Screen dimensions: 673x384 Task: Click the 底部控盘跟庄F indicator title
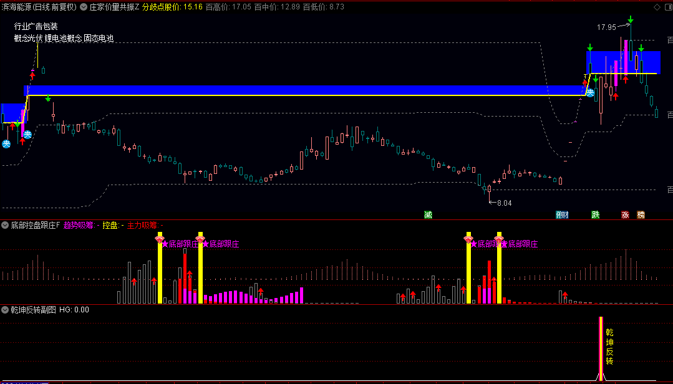click(35, 225)
